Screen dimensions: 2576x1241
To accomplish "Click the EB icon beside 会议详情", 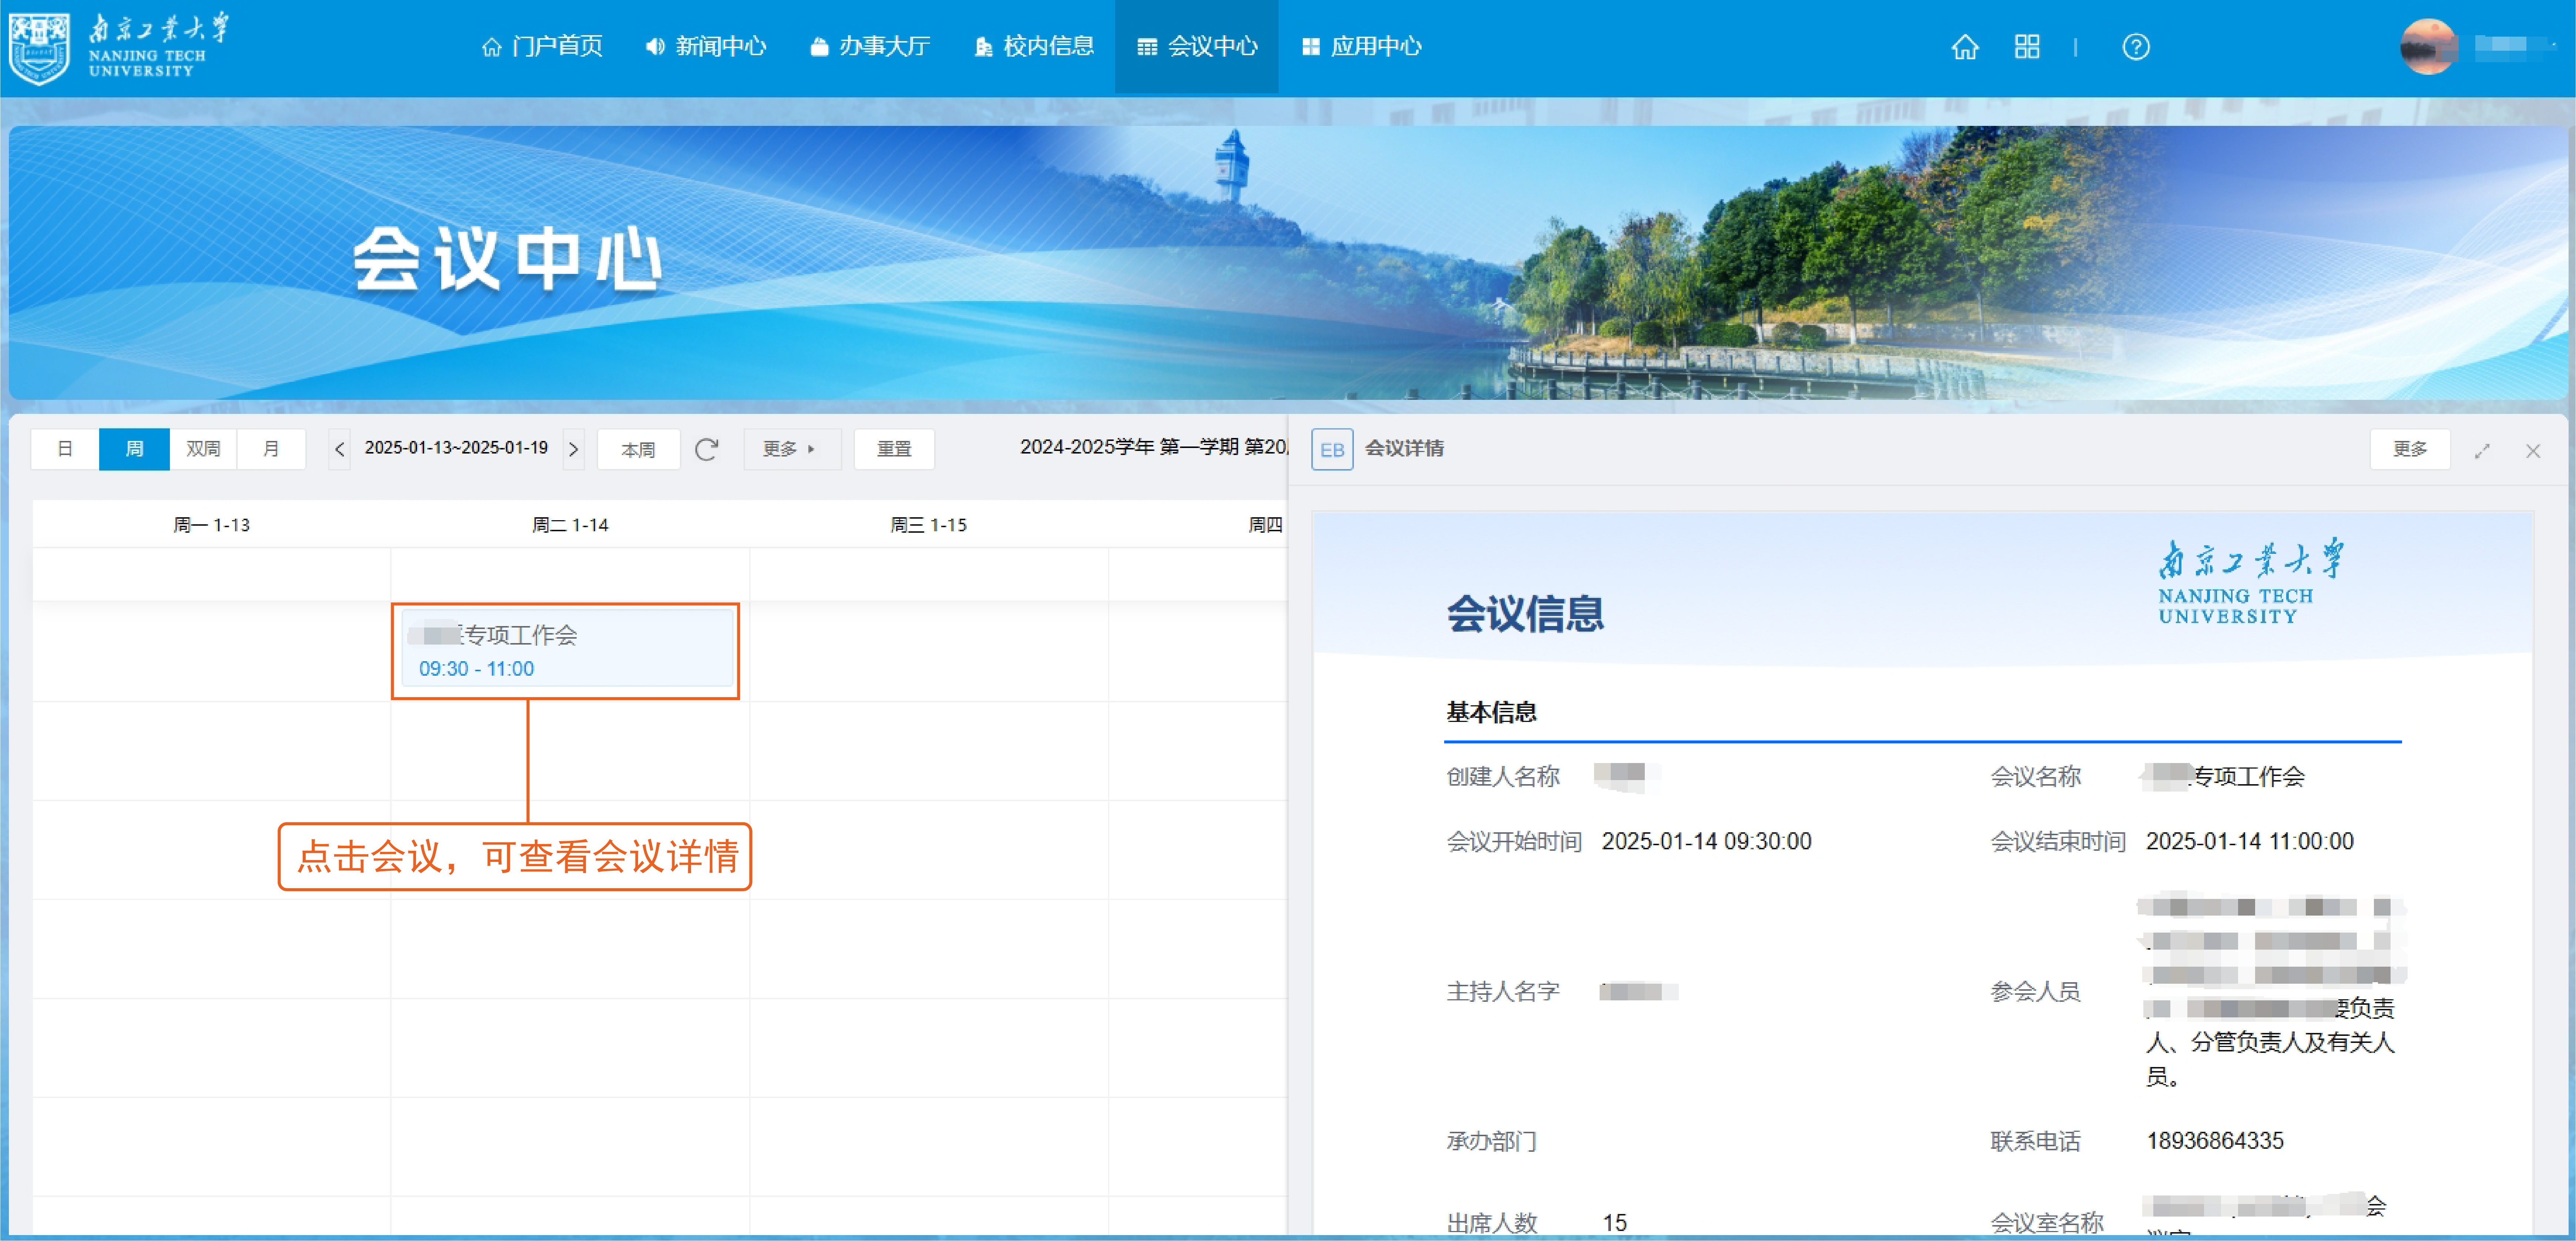I will click(x=1332, y=449).
